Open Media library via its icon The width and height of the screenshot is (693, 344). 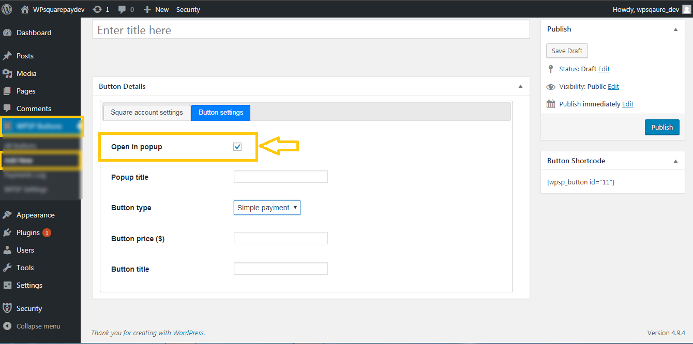point(7,73)
